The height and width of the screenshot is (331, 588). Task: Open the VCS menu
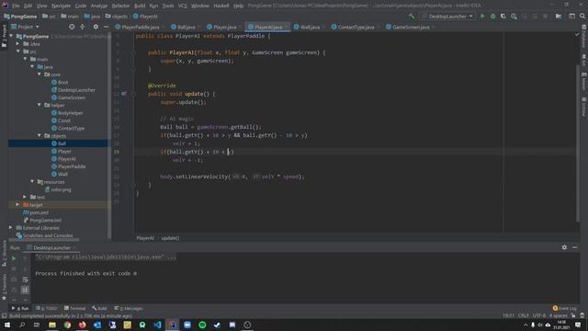click(x=182, y=6)
